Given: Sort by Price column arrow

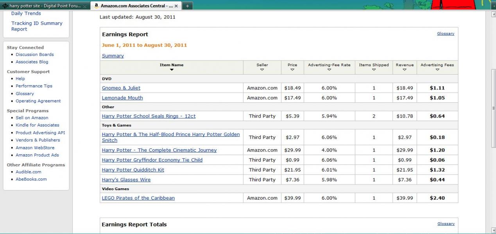Looking at the screenshot, I should click(x=292, y=70).
